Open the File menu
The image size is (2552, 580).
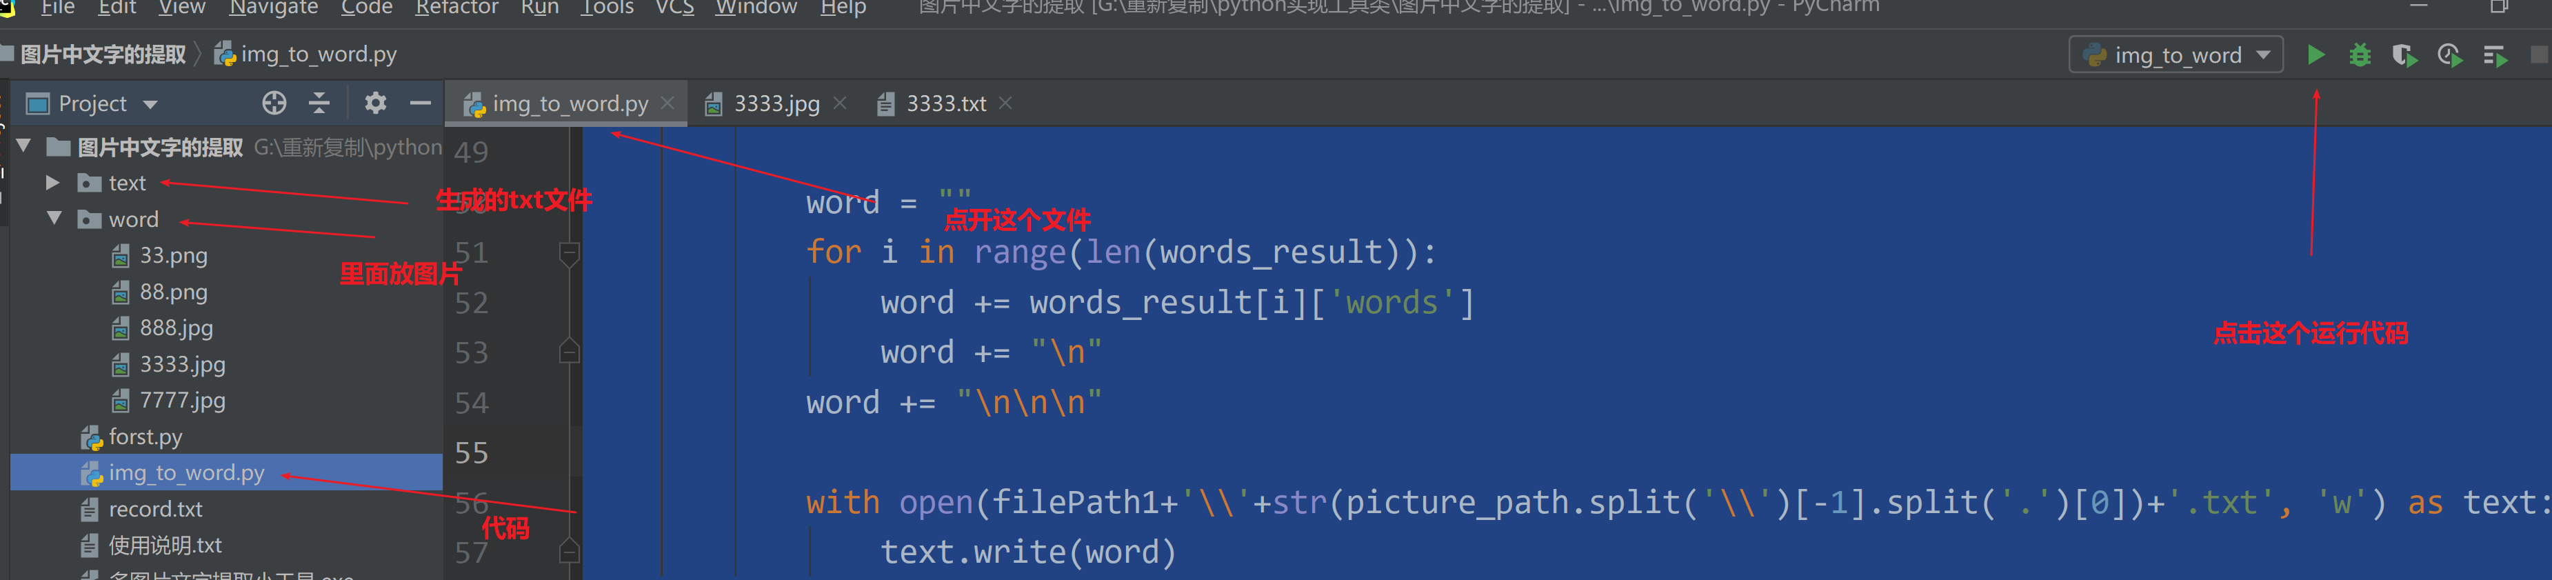(x=57, y=8)
